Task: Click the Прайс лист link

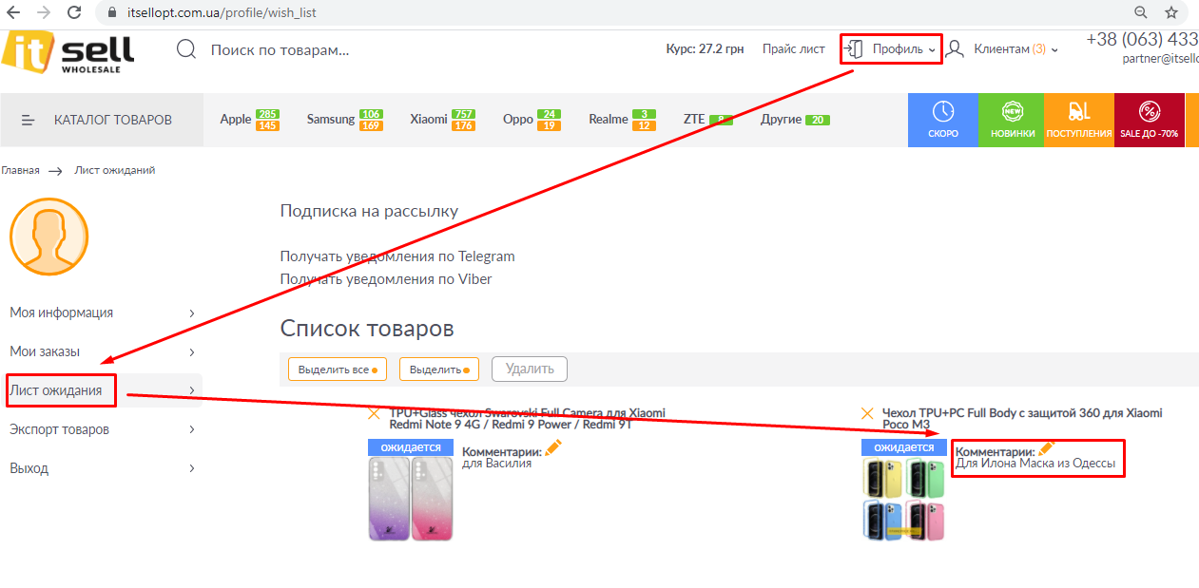Action: point(793,49)
